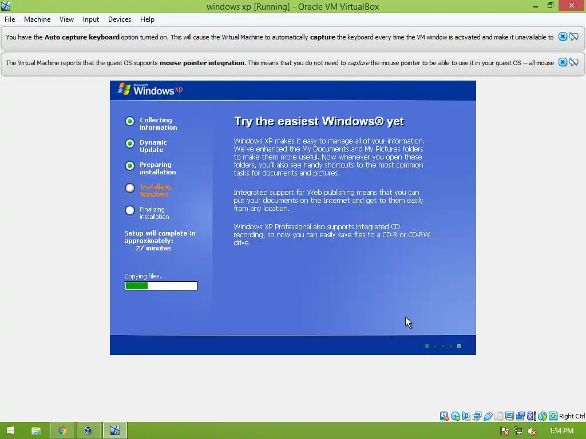Viewport: 586px width, 439px height.
Task: Click the video capture status icon
Action: click(x=520, y=416)
